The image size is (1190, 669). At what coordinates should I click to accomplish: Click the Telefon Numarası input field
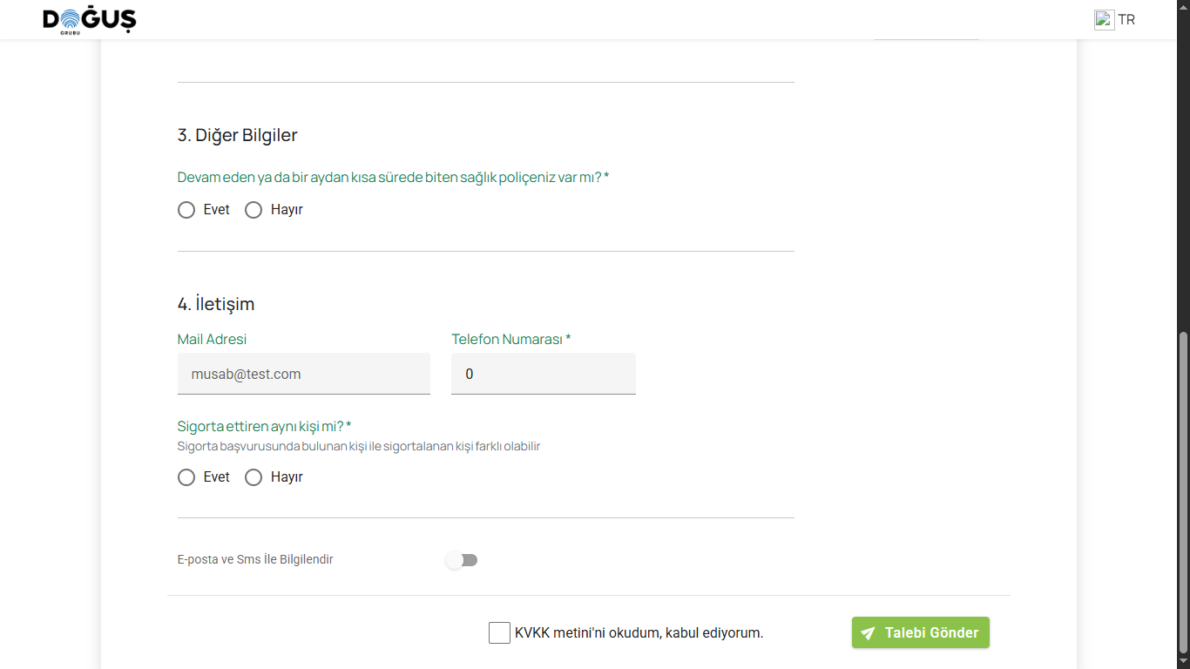(543, 374)
